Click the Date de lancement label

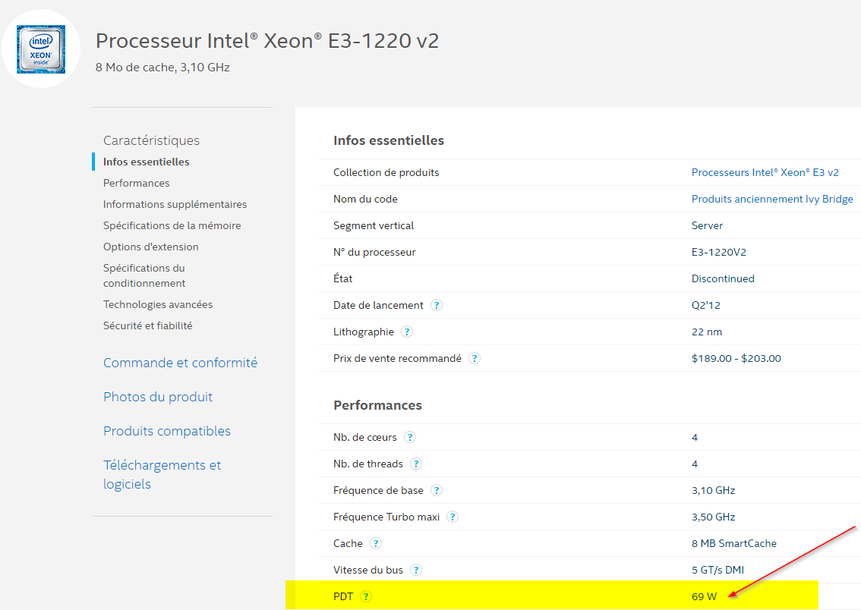coord(378,305)
